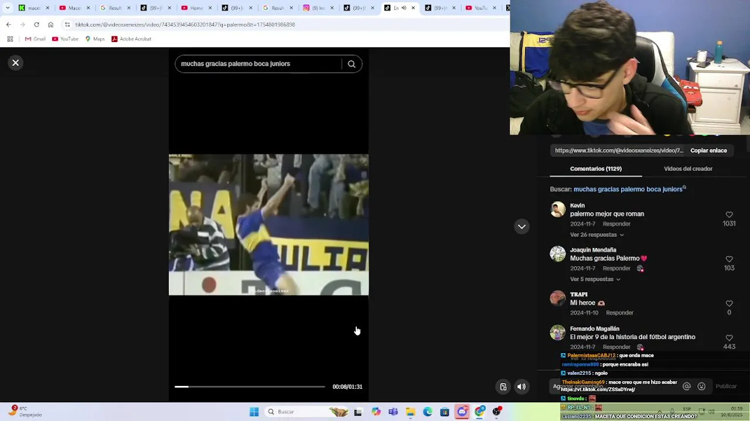
Task: Click Publicar to post comment
Action: coord(726,386)
